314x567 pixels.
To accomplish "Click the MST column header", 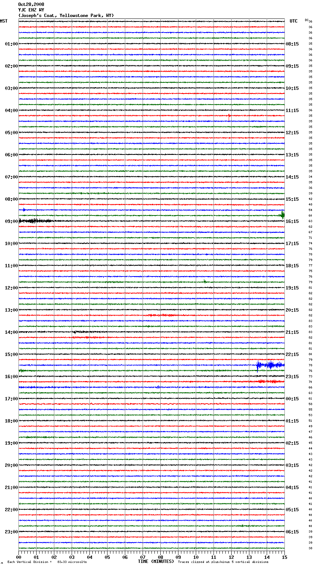I will point(4,21).
